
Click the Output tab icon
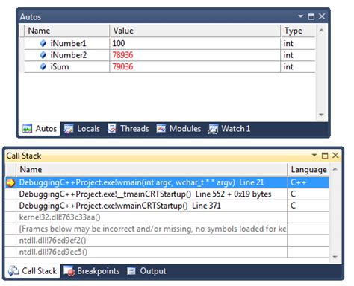pyautogui.click(x=131, y=271)
